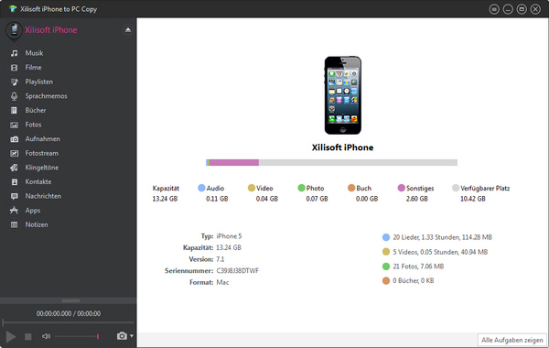Click the '5 Videos, 0.05 Stunden' summary
This screenshot has width=549, height=348.
point(440,252)
